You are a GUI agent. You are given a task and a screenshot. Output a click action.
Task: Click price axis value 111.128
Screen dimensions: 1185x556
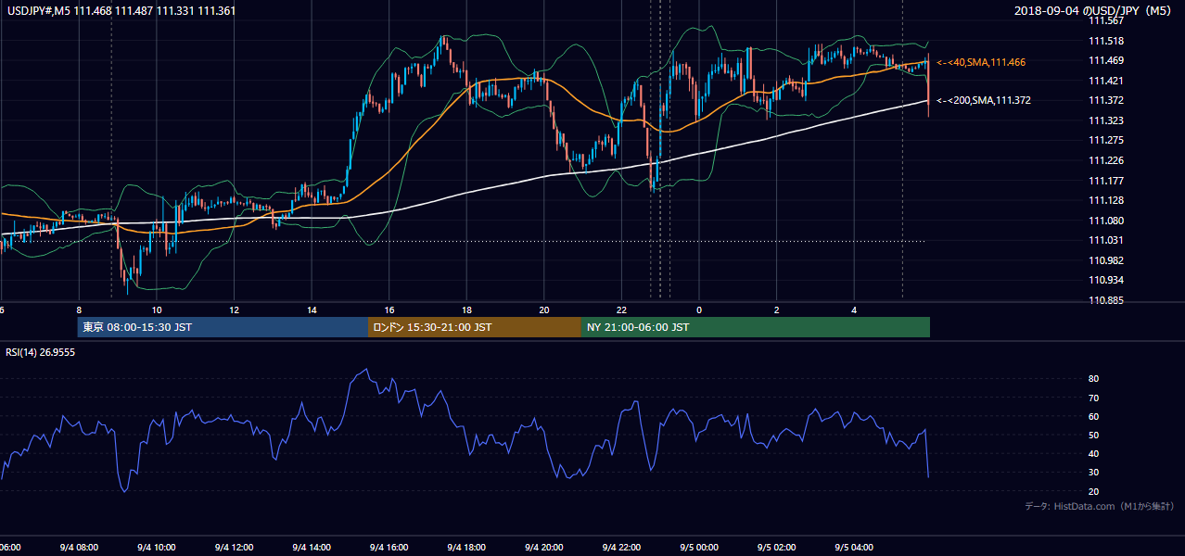coord(1104,201)
